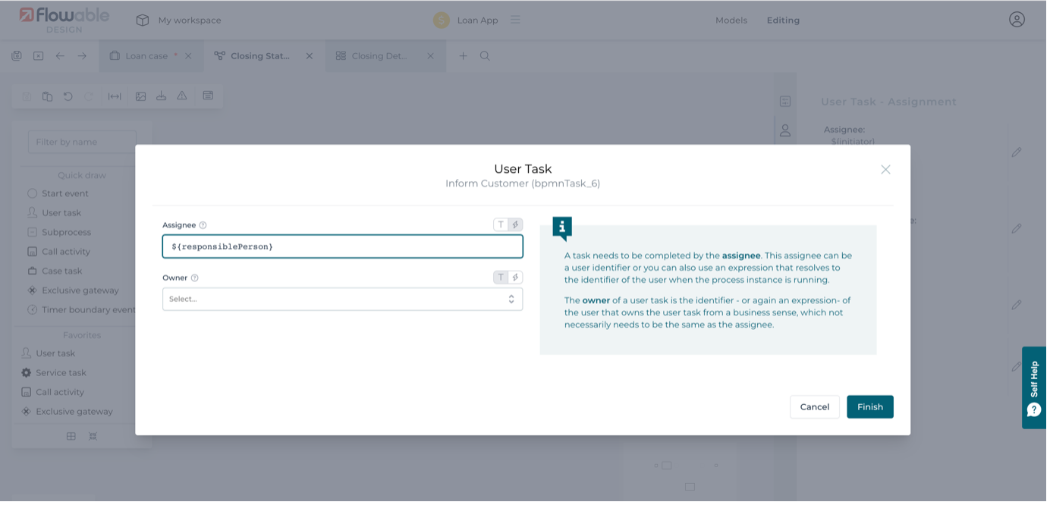Open the user profile icon
Image resolution: width=1050 pixels, height=505 pixels.
tap(1017, 20)
